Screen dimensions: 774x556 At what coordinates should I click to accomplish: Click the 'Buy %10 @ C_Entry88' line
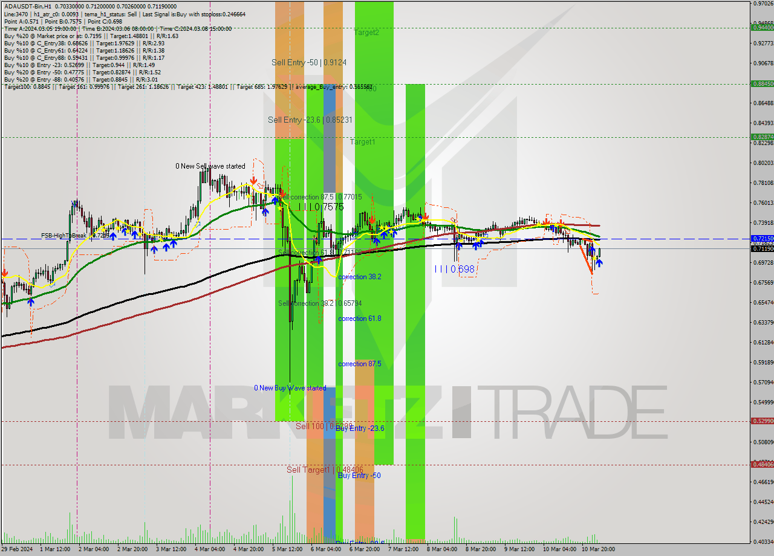click(84, 57)
